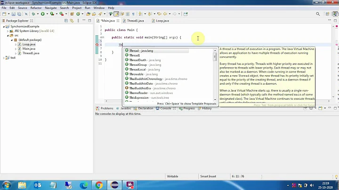339x190 pixels.
Task: Open the New Java Class dropdown arrow
Action: click(x=82, y=14)
